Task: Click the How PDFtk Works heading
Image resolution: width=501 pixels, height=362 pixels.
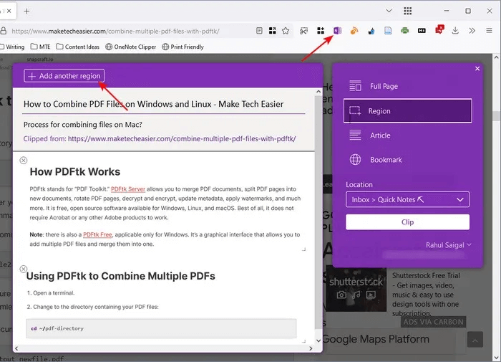Action: tap(75, 172)
